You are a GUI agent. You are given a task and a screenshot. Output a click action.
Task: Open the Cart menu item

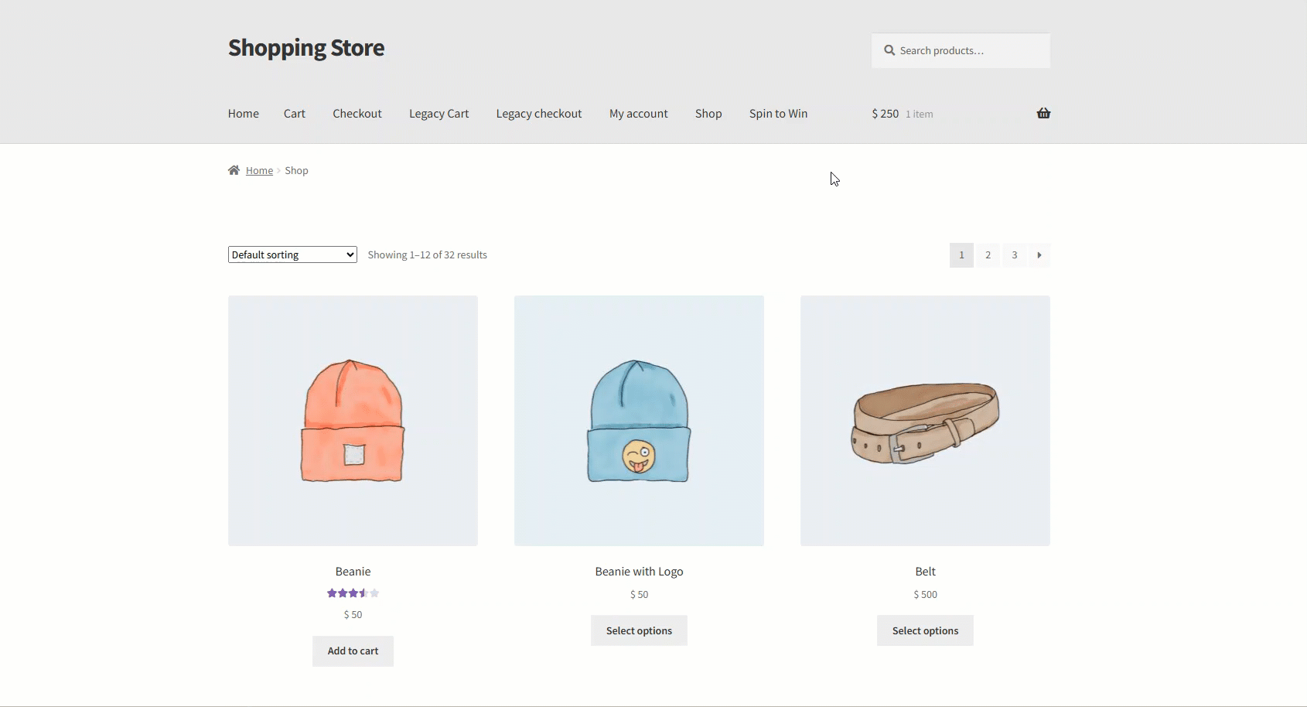(x=294, y=114)
